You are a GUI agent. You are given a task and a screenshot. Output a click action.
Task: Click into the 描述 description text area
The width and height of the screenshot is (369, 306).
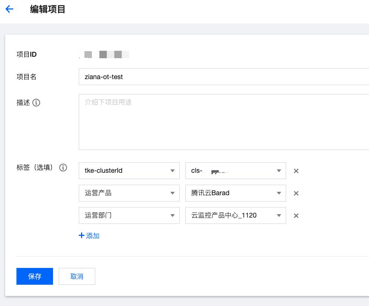coord(223,122)
